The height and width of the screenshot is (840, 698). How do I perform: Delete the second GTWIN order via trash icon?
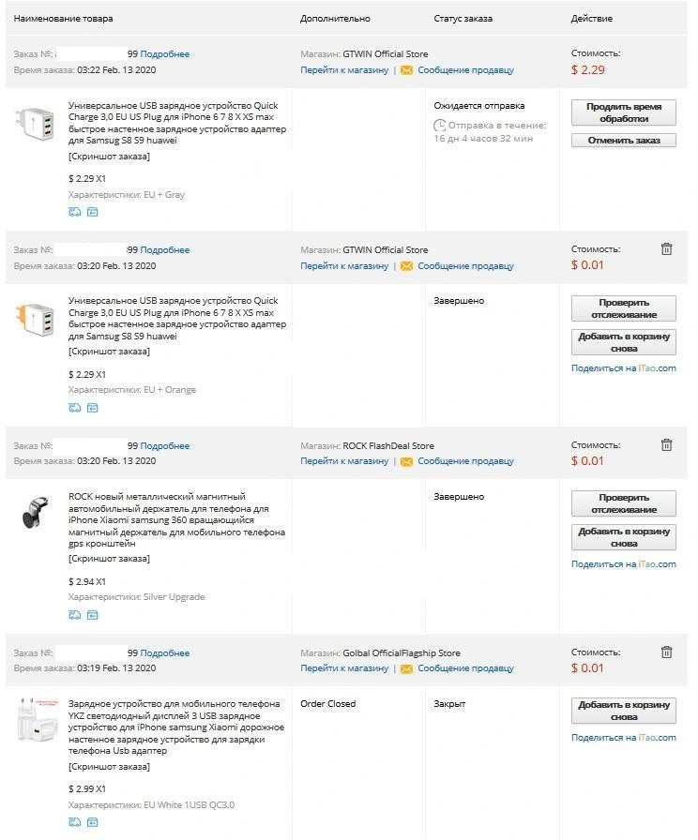coord(666,249)
